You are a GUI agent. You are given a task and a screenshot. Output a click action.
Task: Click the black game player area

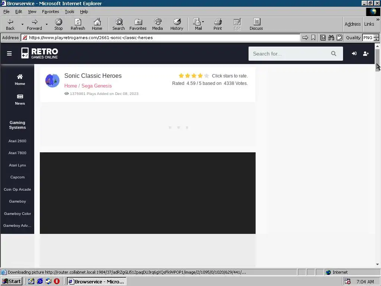tap(147, 193)
